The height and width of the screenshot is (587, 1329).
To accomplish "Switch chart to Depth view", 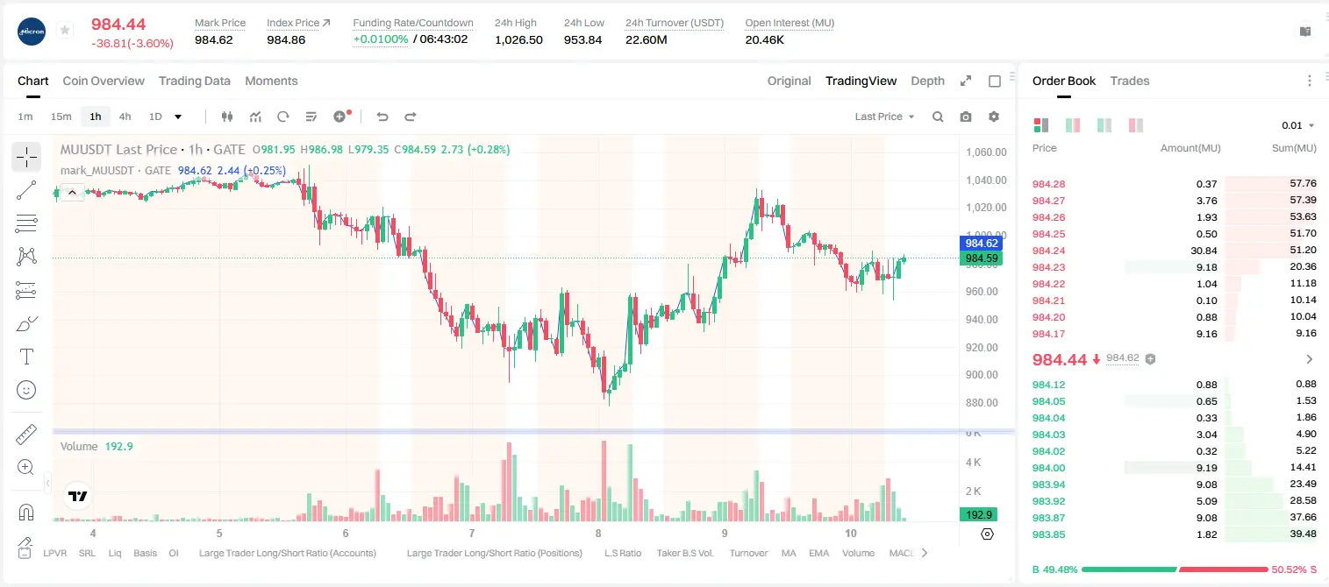I will (927, 81).
